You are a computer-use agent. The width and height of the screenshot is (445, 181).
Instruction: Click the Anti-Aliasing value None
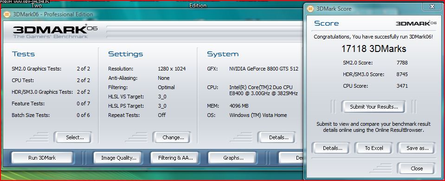click(x=163, y=78)
